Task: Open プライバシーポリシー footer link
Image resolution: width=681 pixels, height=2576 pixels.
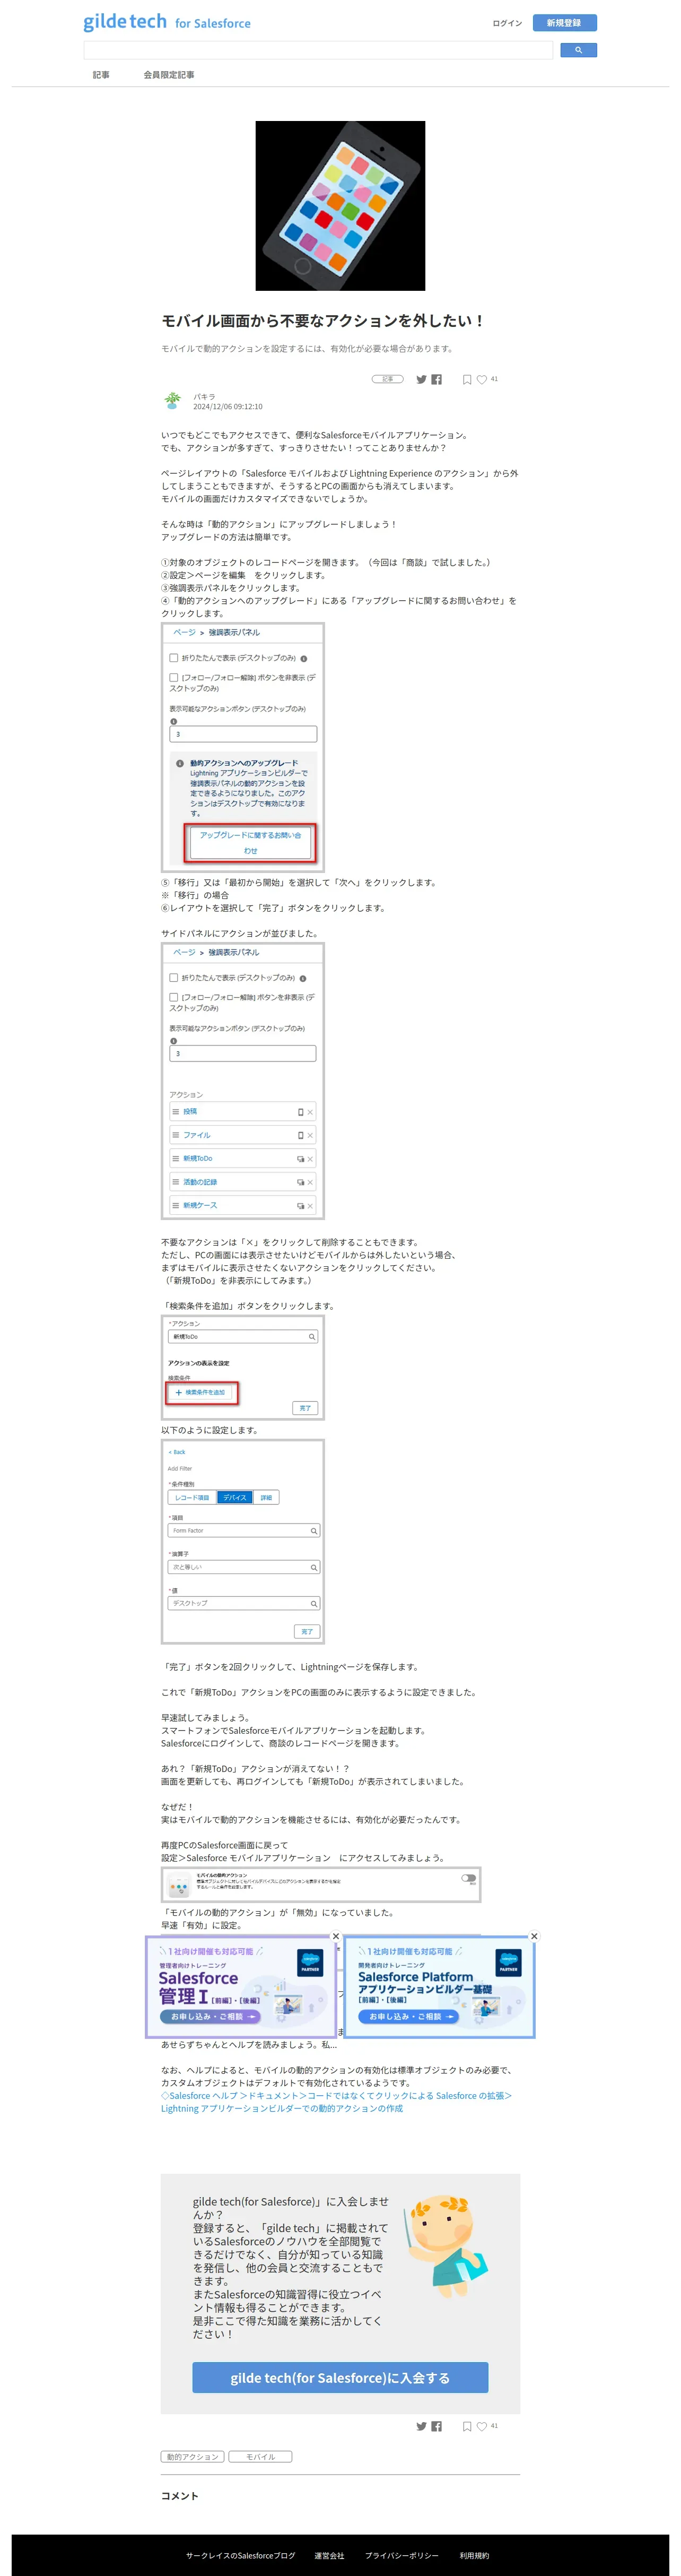Action: point(401,2555)
